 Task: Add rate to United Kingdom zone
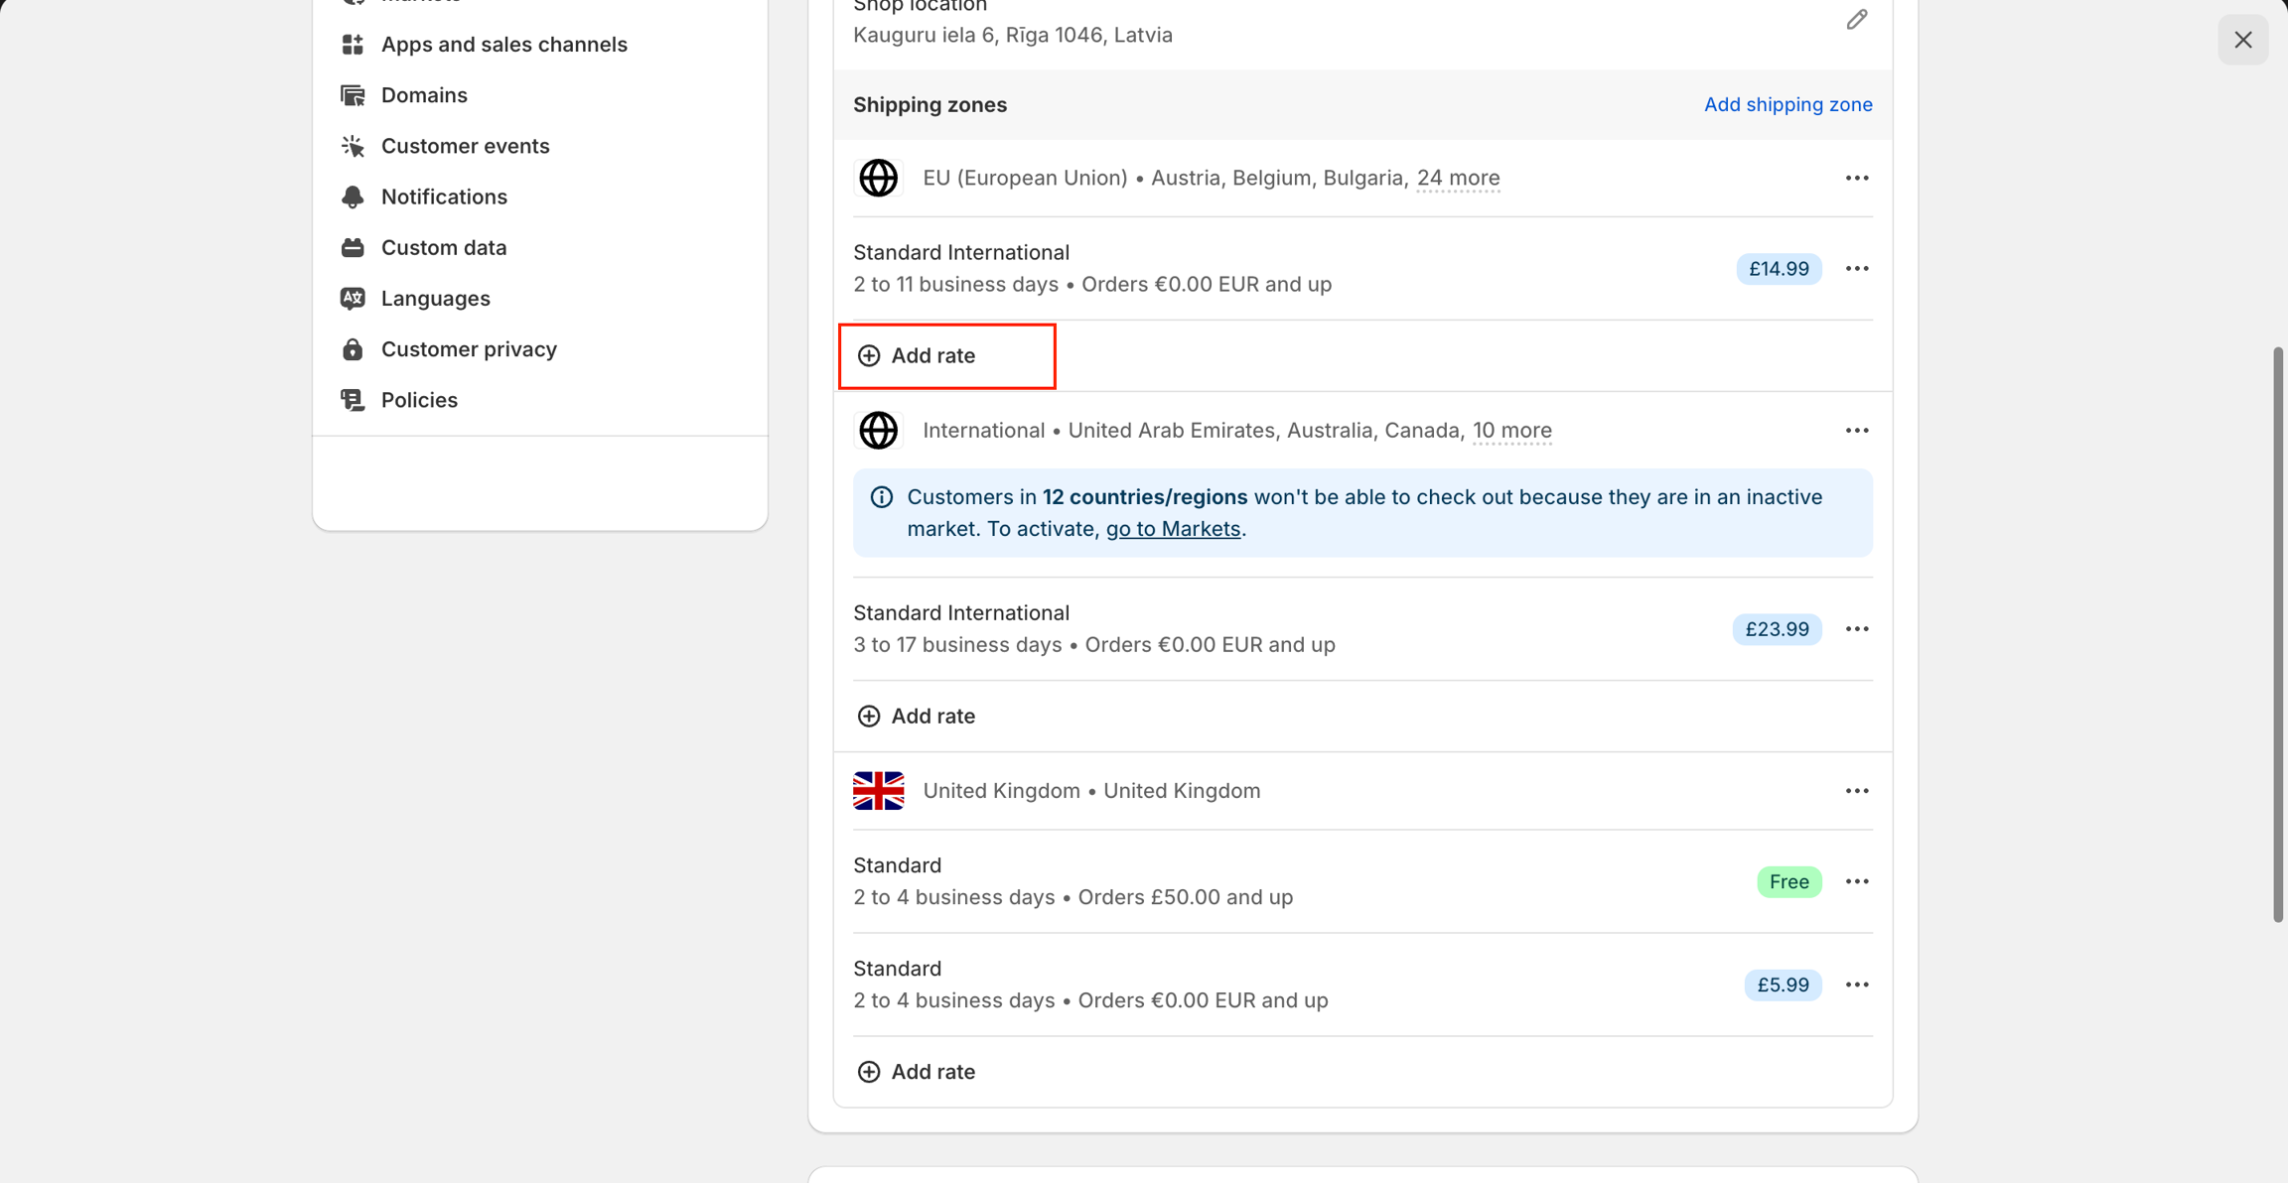click(917, 1072)
